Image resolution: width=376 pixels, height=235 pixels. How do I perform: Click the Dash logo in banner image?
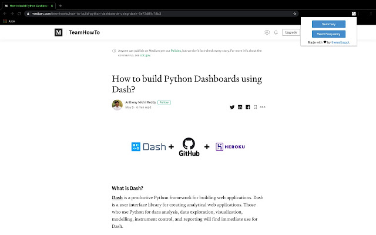[149, 147]
